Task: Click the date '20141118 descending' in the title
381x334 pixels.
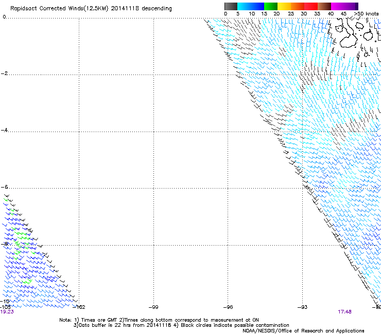Action: (x=141, y=9)
